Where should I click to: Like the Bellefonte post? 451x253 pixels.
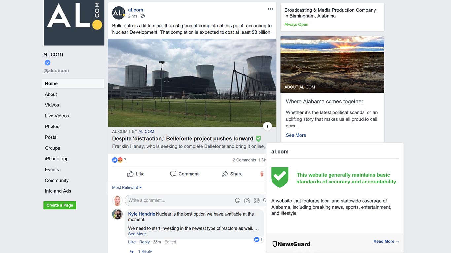coord(136,174)
